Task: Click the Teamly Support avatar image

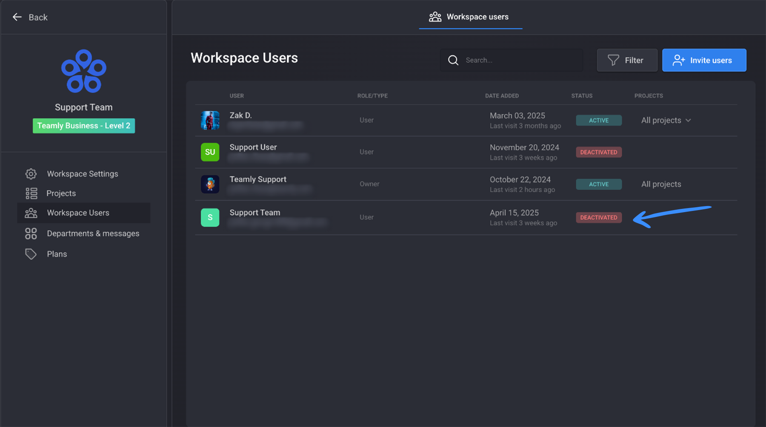Action: pyautogui.click(x=210, y=184)
